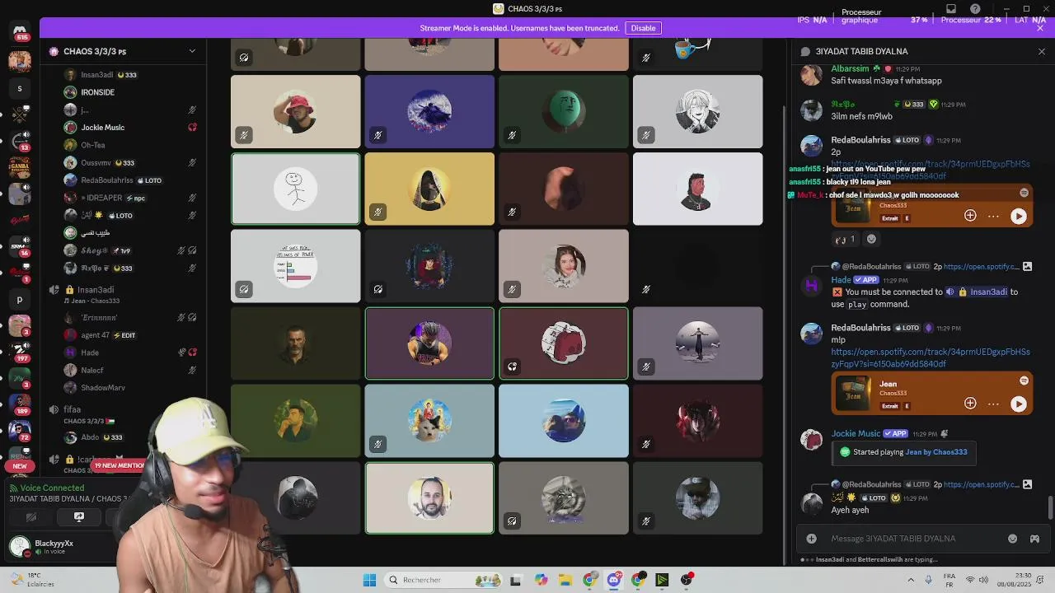Expand the CHAOS 3/3/3 server dropdown menu
The width and height of the screenshot is (1055, 593).
tap(192, 51)
